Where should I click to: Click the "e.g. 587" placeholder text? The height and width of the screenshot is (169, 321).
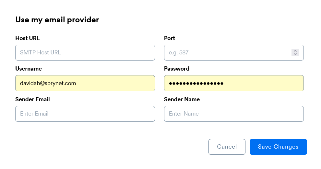[179, 52]
